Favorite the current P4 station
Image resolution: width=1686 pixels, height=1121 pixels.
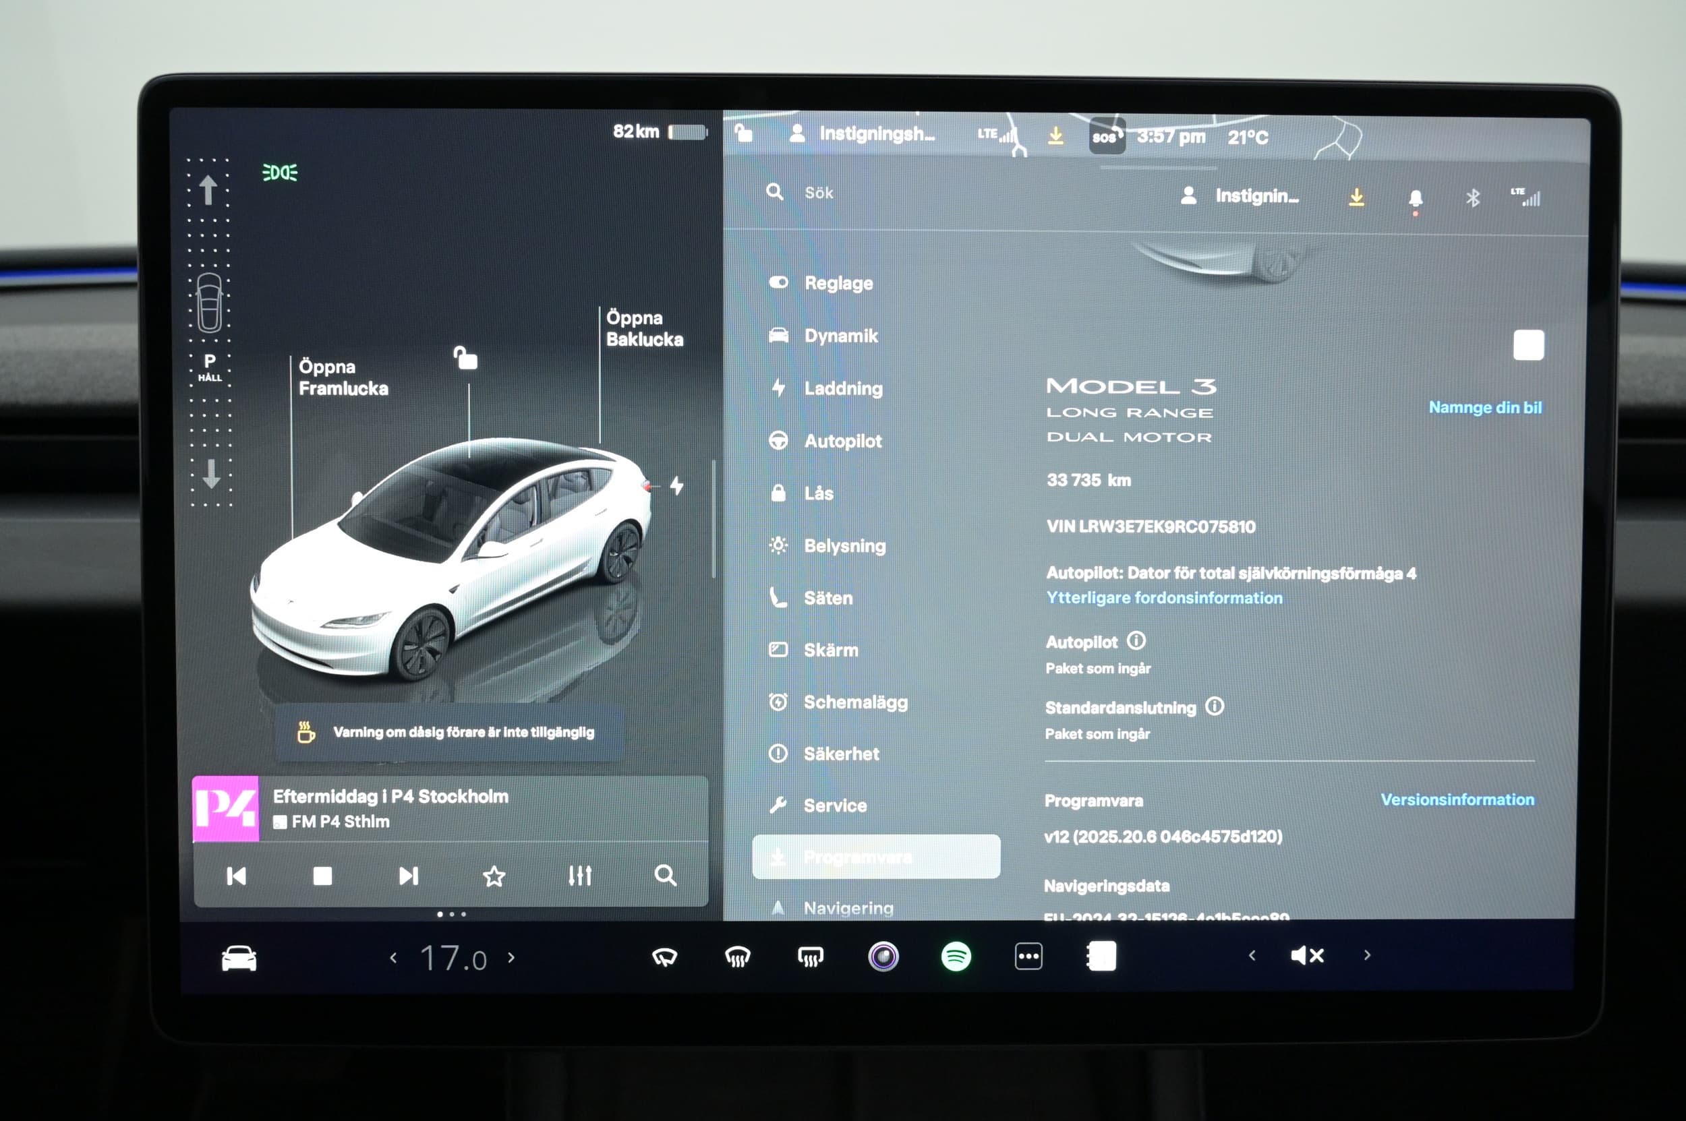click(494, 876)
